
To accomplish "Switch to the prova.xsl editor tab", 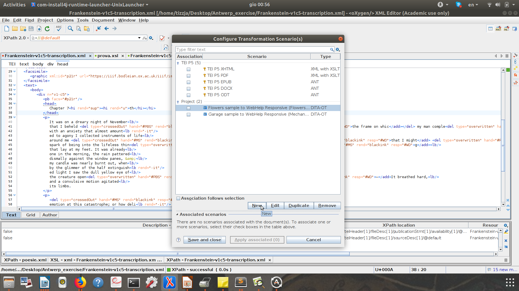I will pos(108,56).
